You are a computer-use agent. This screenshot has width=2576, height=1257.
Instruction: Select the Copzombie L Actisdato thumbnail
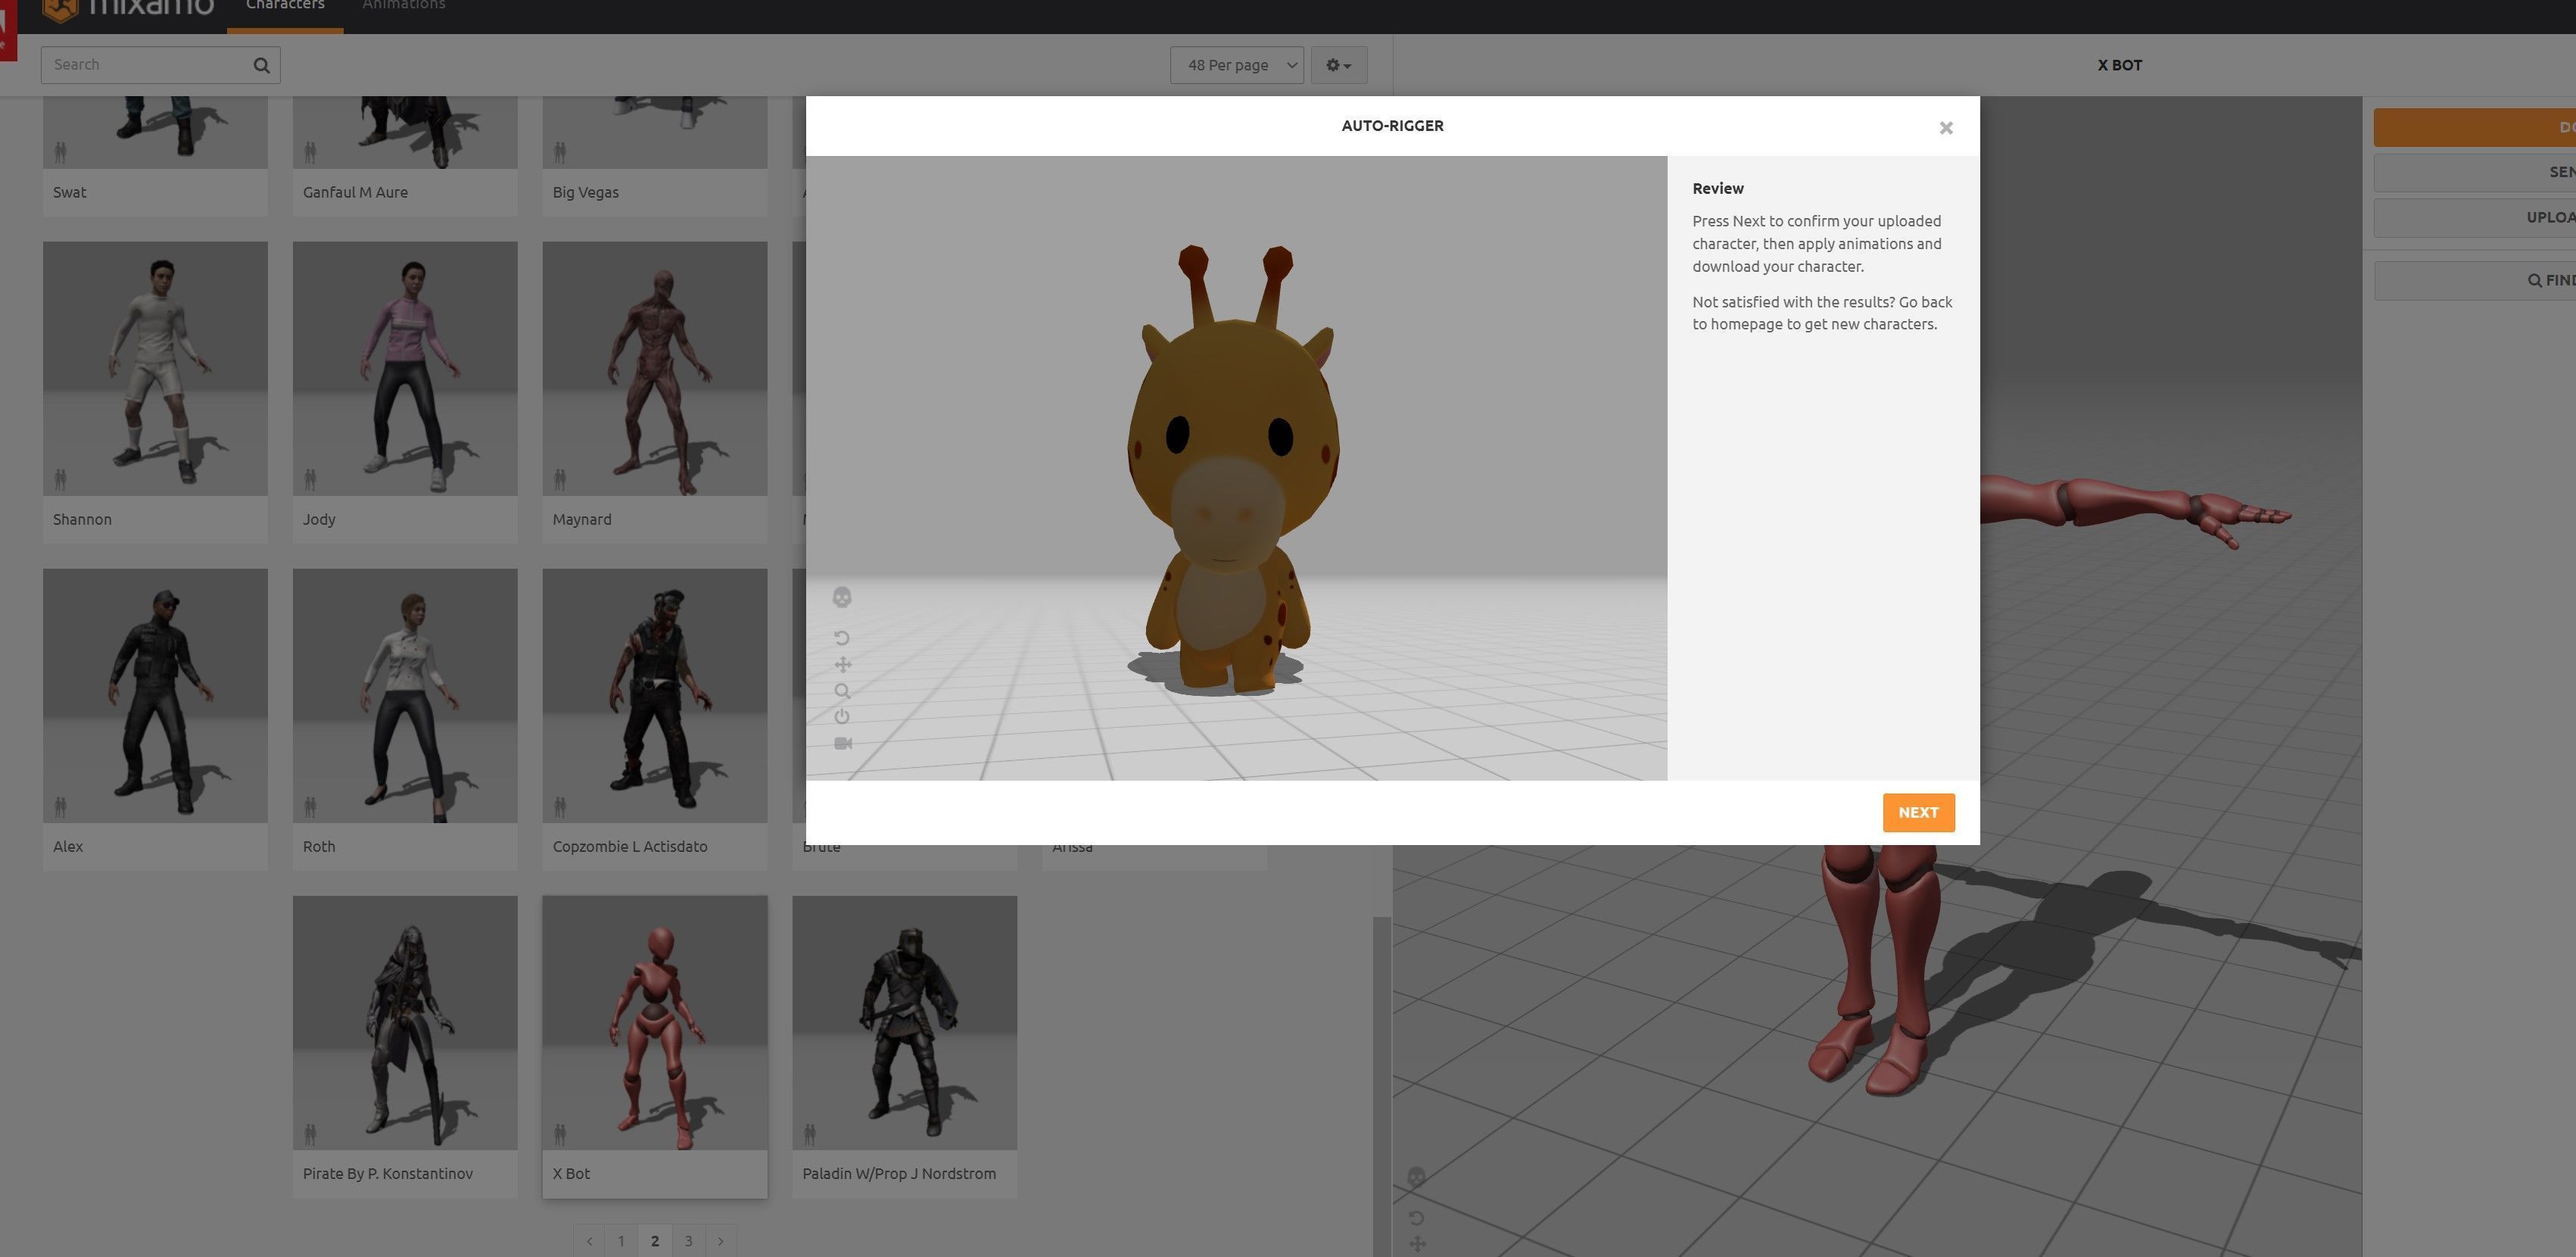tap(655, 696)
